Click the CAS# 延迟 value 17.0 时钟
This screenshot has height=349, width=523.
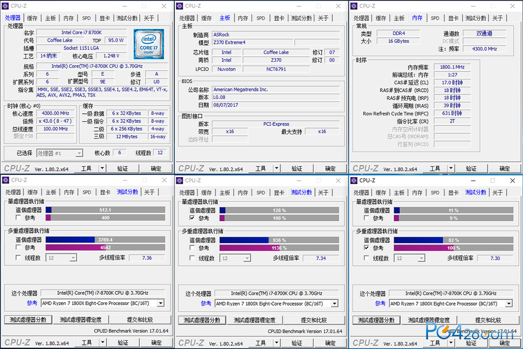452,82
